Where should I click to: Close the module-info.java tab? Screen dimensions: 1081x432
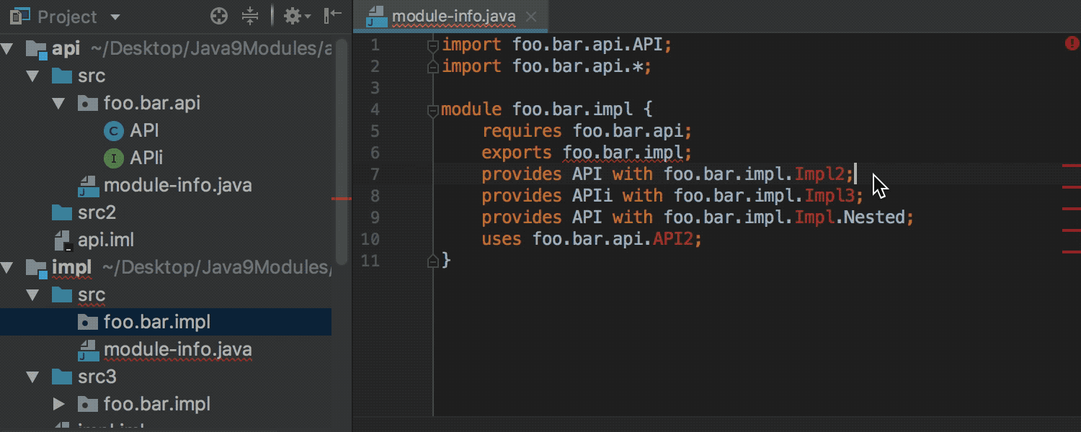click(x=530, y=14)
